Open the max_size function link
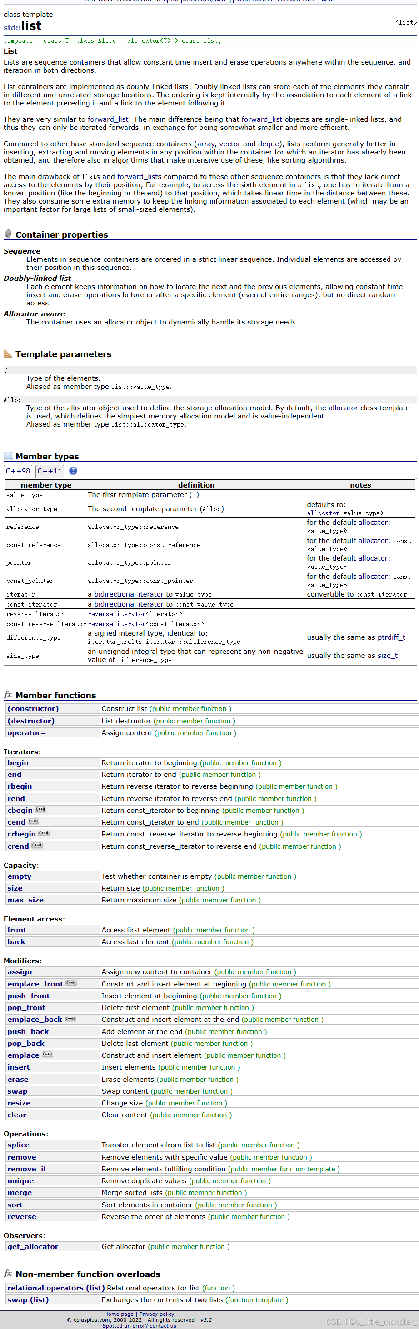Screen dimensions: 419x1329 pyautogui.click(x=25, y=900)
